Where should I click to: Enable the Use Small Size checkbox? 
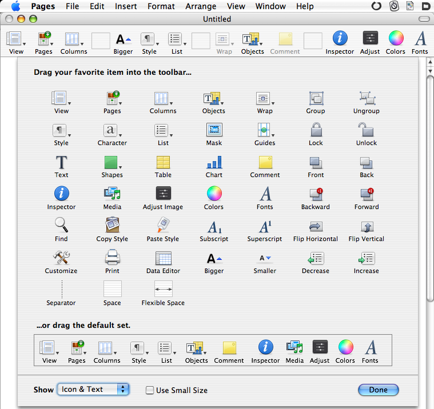150,390
